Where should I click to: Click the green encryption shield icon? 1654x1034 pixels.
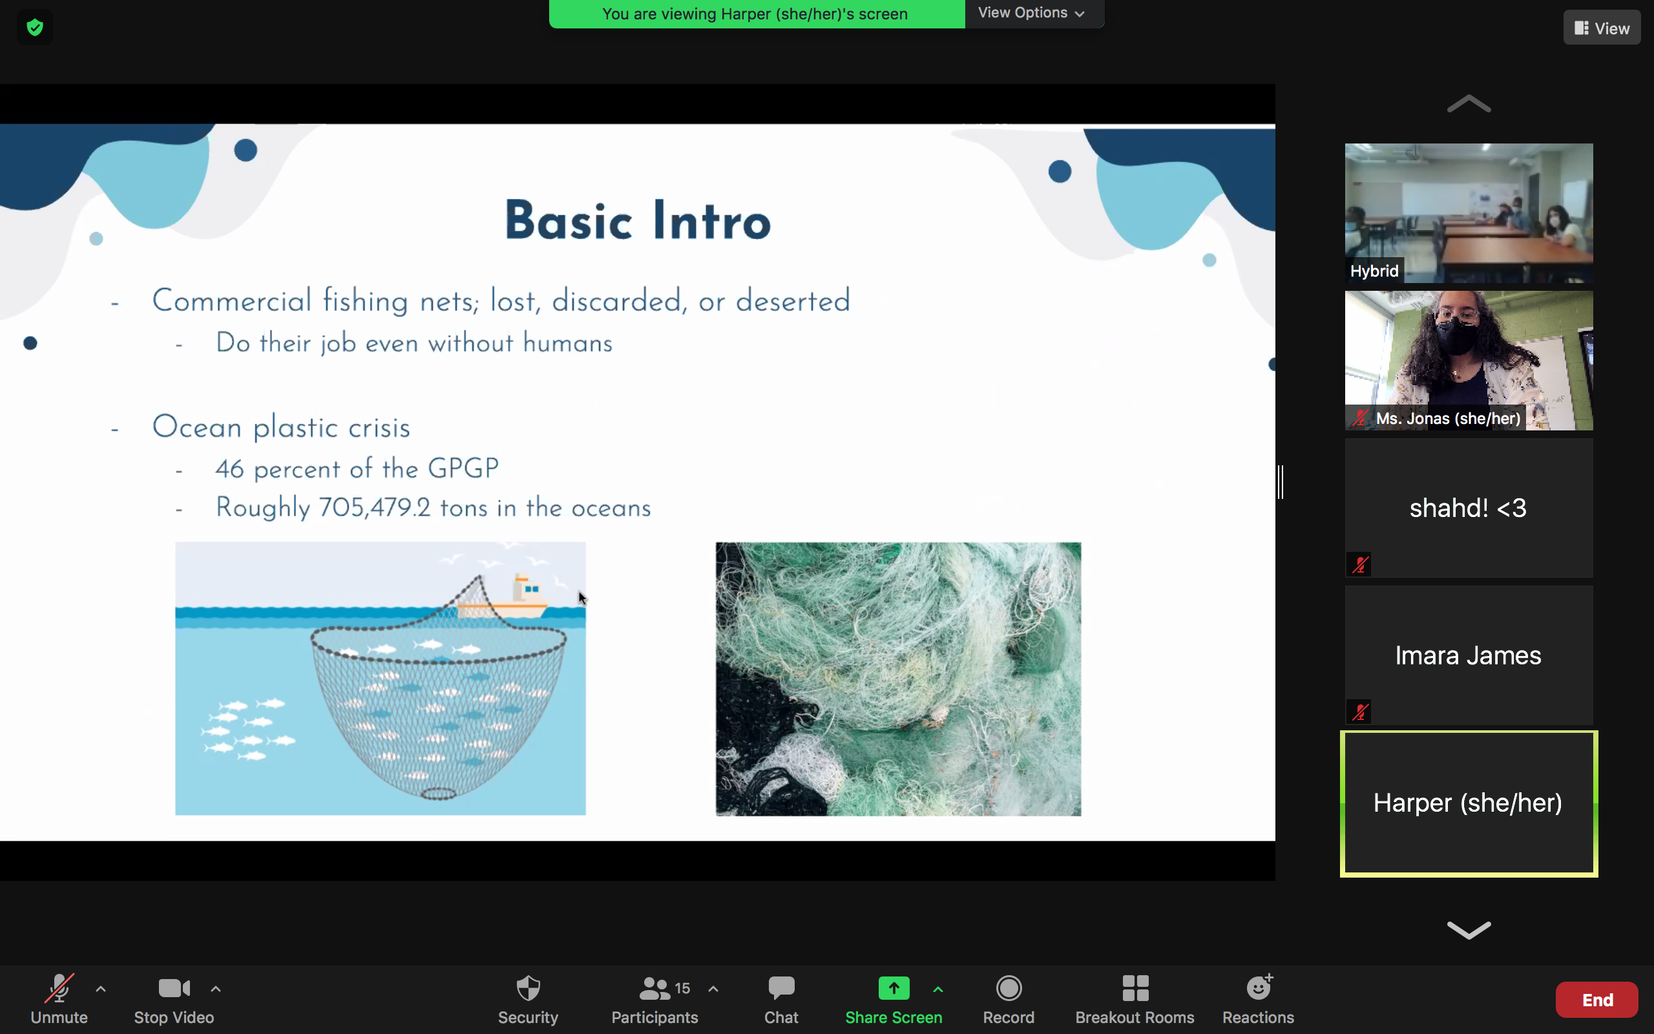click(35, 28)
